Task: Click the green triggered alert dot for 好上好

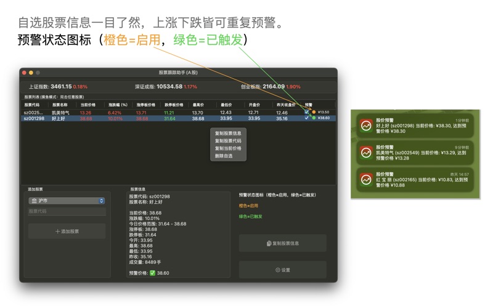Action: (314, 118)
